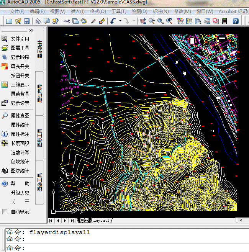The height and width of the screenshot is (252, 249).
Task: Switch to 显示统计 vertical tab
Action: 39,49
